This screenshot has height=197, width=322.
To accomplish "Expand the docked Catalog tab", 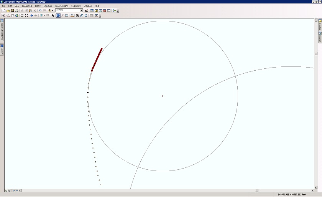I will [320, 25].
